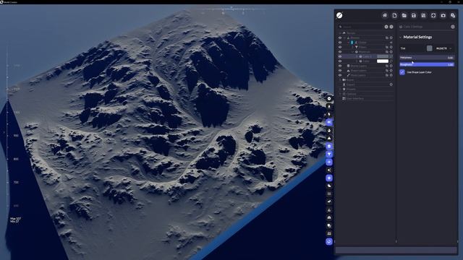This screenshot has height=260, width=463.
Task: Collapse the Terrain tree node
Action: click(340, 33)
